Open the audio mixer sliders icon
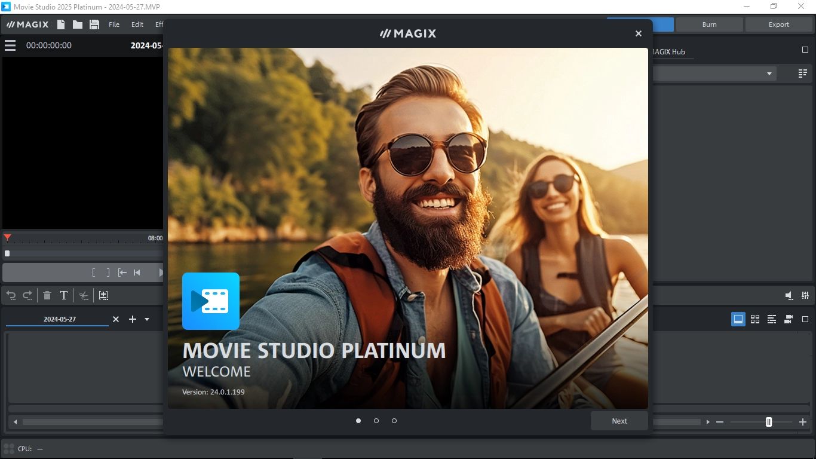The height and width of the screenshot is (459, 816). pos(805,295)
